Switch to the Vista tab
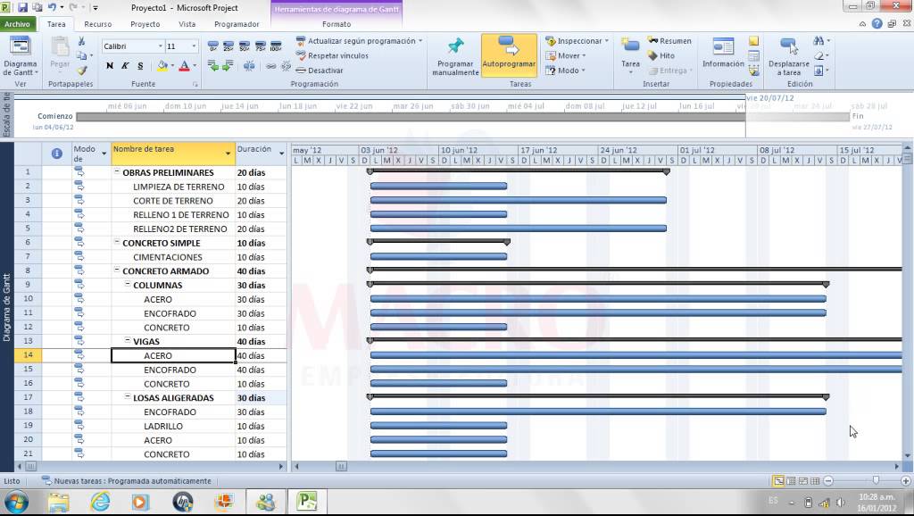Screen dimensions: 914x516 [x=187, y=24]
